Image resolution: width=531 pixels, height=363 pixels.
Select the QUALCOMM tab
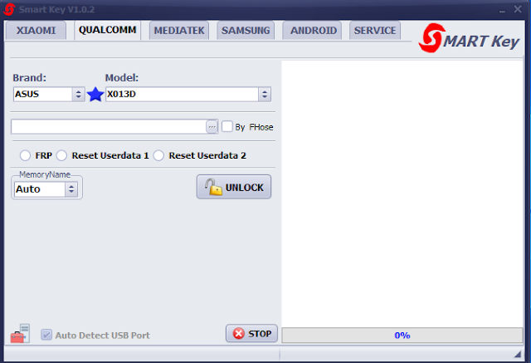[107, 30]
